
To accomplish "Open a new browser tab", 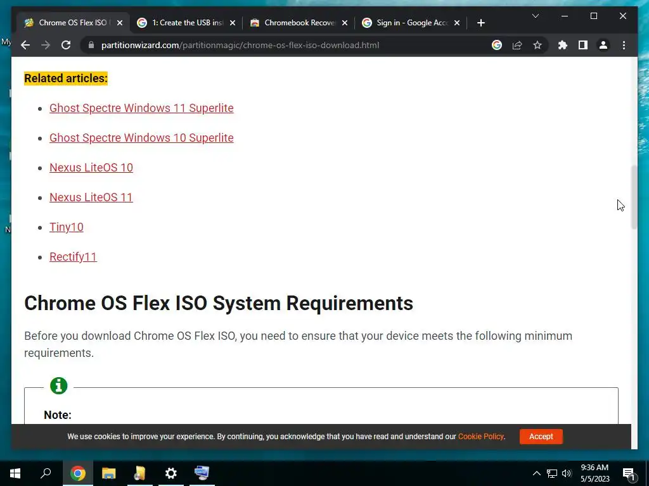I will [x=480, y=23].
